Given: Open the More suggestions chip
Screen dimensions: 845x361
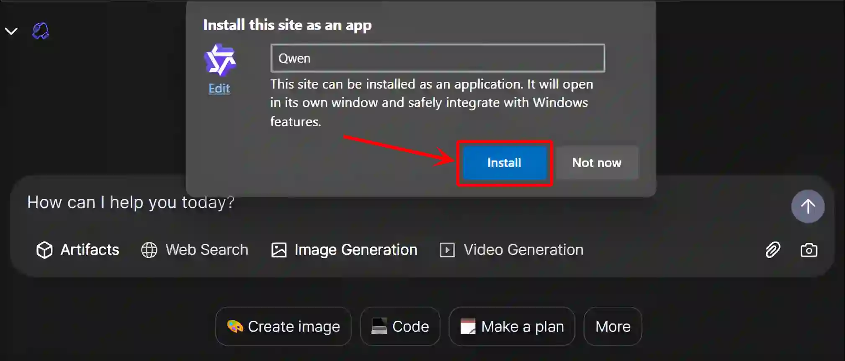Looking at the screenshot, I should coord(613,326).
